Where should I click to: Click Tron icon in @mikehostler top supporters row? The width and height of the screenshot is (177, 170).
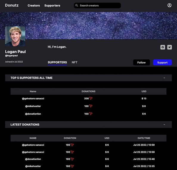91,106
